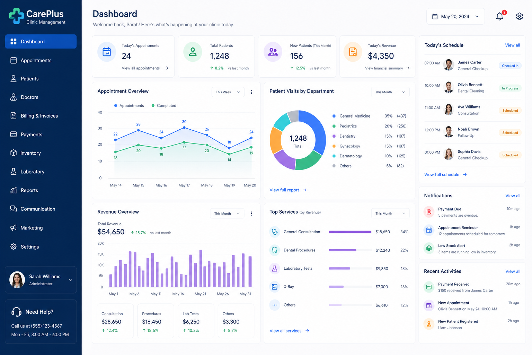Click the Payment Received activity icon
The height and width of the screenshot is (355, 532).
[x=429, y=287]
